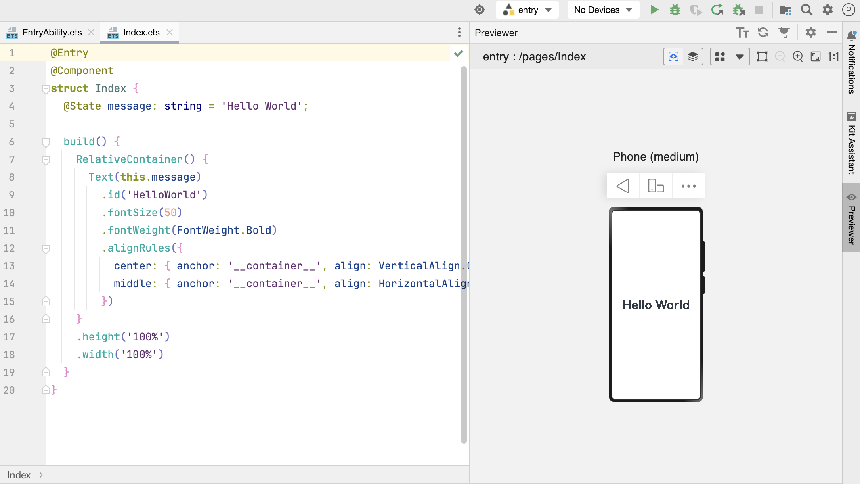Open the Kit Assistant side panel
The image size is (860, 484).
(x=851, y=144)
